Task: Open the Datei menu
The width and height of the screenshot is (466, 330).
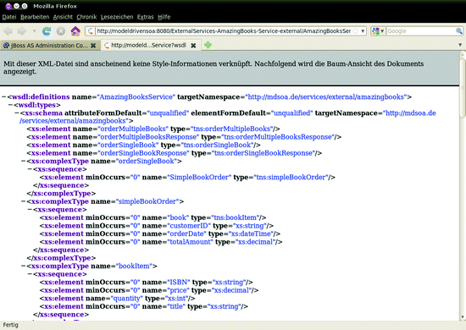Action: pos(9,17)
